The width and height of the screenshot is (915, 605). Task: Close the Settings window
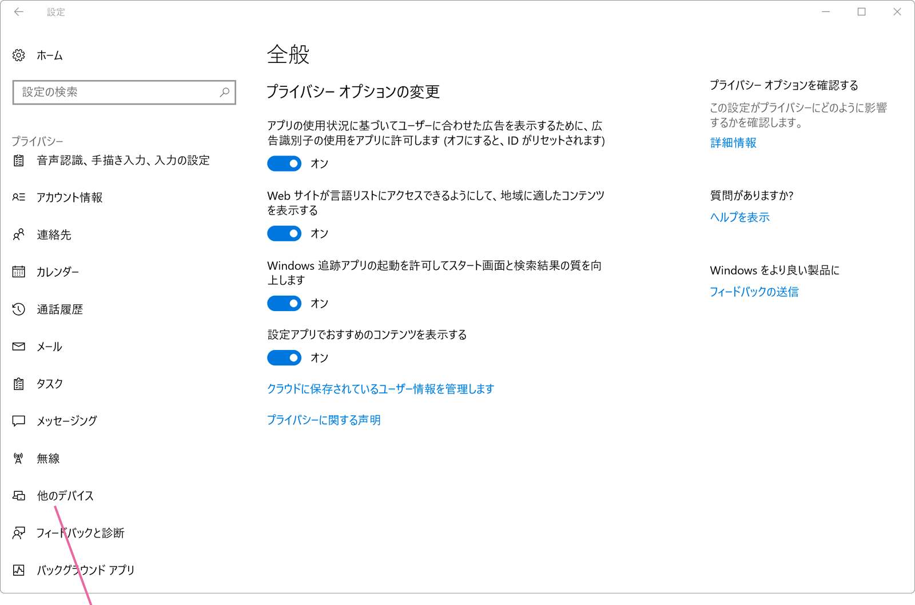point(897,12)
